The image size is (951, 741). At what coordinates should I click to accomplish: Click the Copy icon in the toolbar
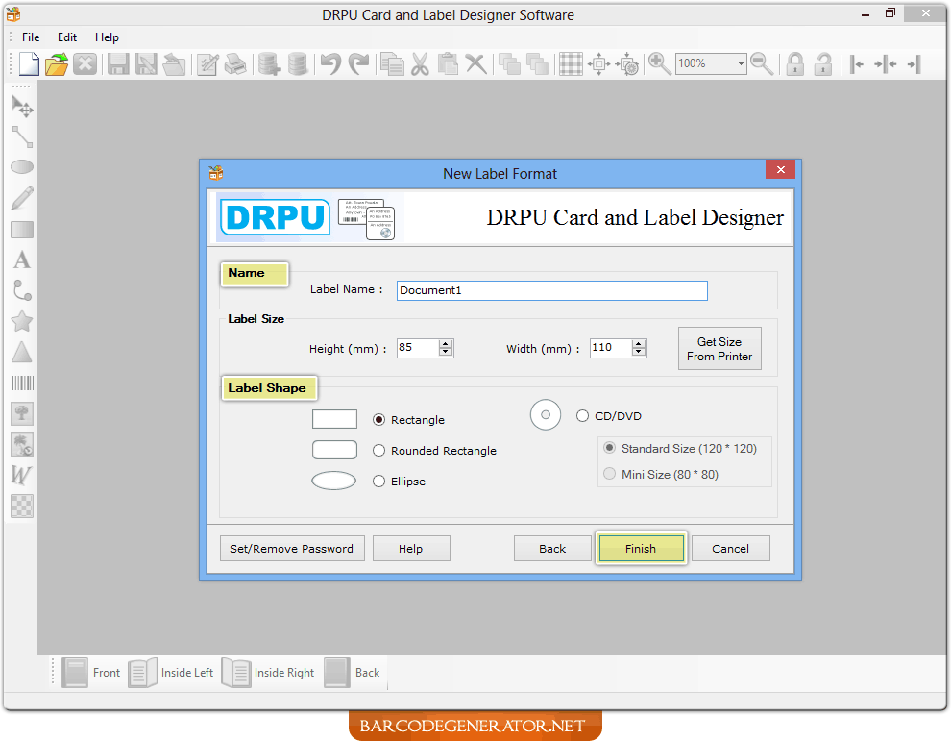(x=392, y=63)
